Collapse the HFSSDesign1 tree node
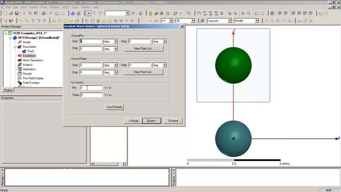This screenshot has width=341, height=192. [x=11, y=38]
